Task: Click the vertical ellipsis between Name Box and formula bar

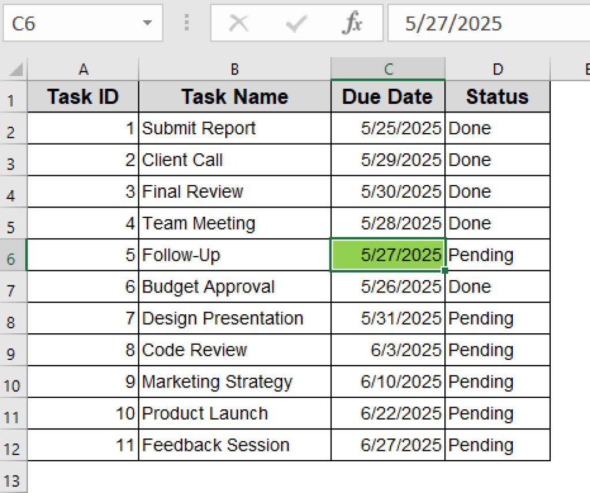Action: coord(187,23)
